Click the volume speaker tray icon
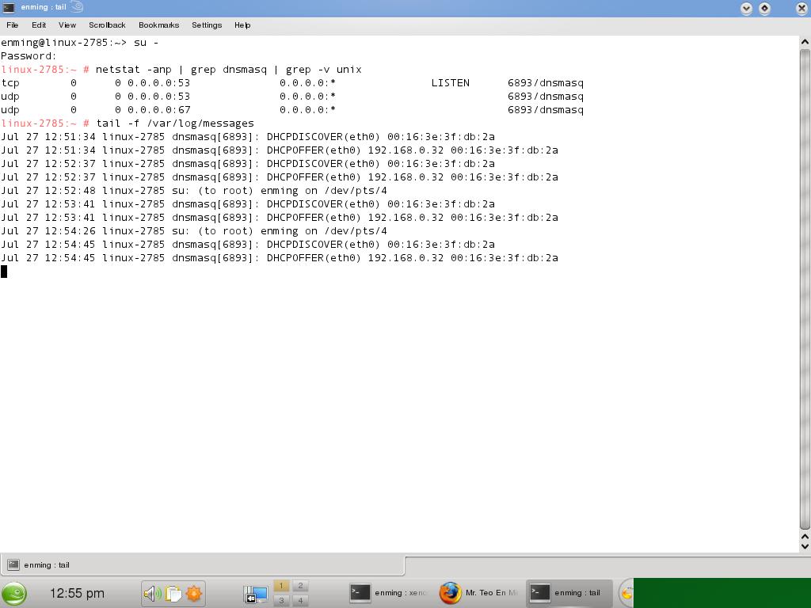Viewport: 811px width, 608px height. click(152, 594)
